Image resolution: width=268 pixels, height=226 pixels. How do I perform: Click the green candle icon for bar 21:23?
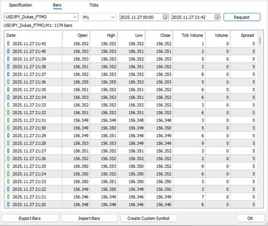pos(8,182)
